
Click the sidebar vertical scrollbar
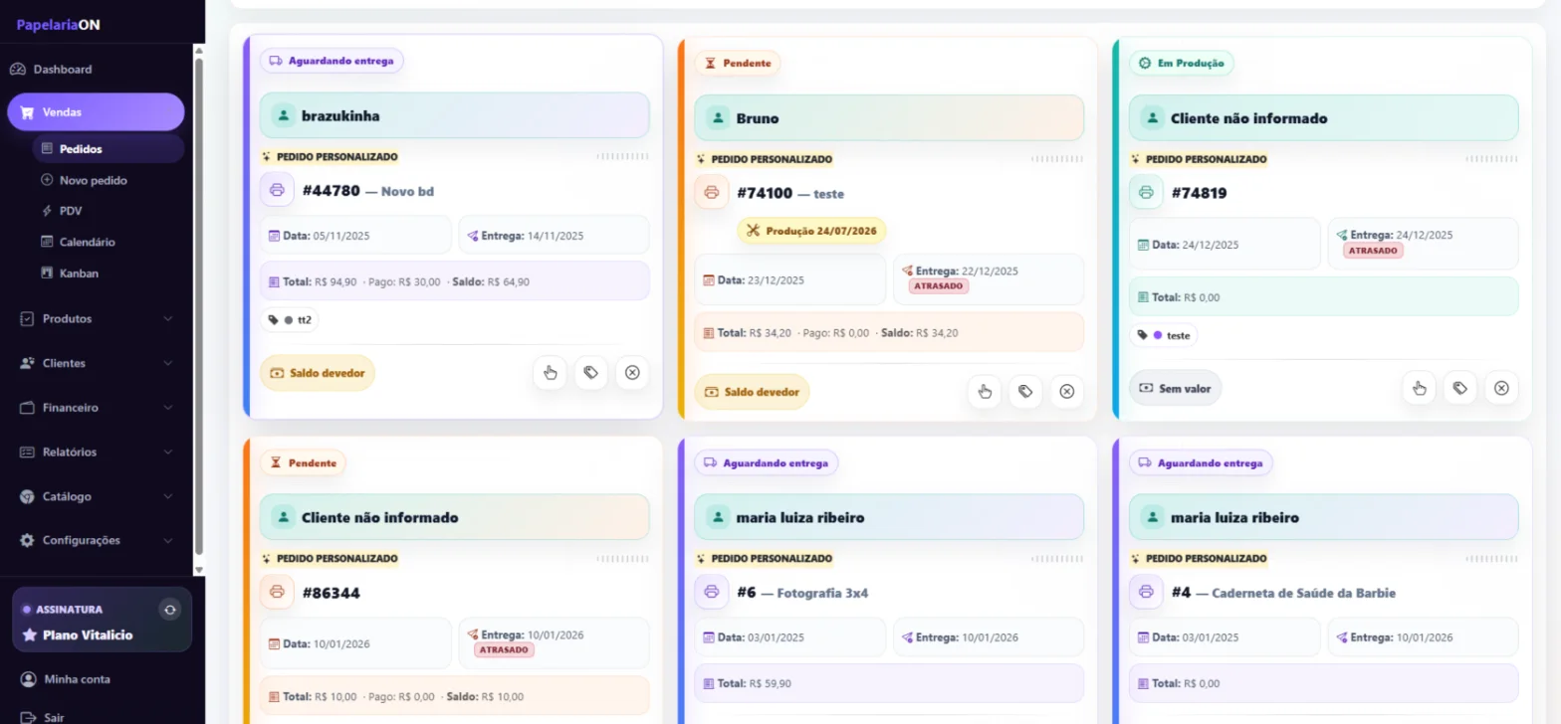[x=199, y=306]
